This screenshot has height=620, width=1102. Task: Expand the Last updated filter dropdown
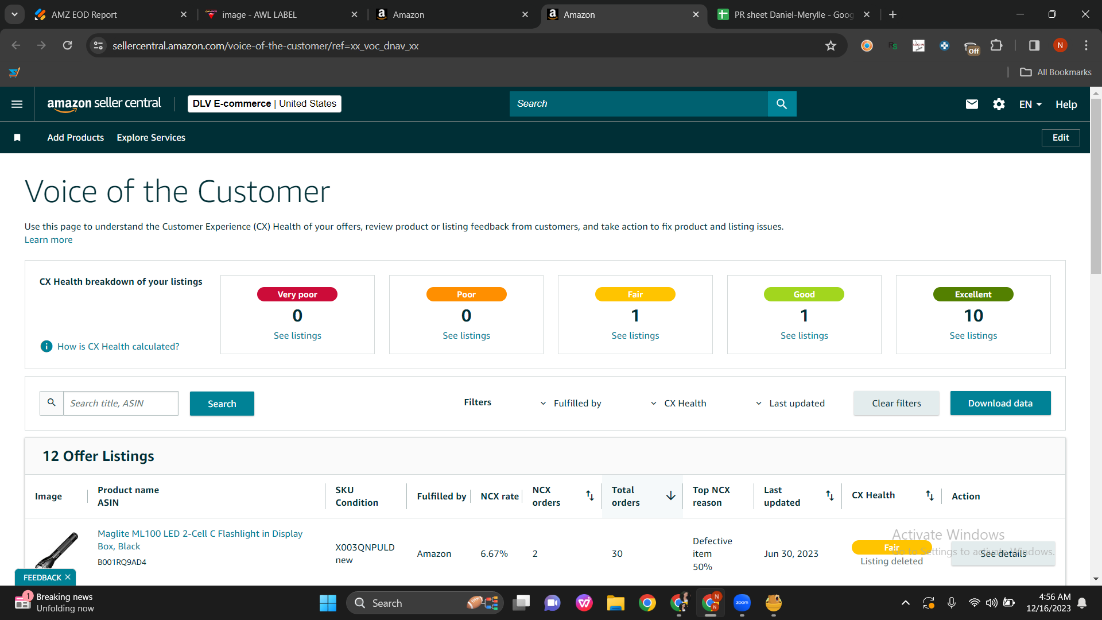coord(790,403)
